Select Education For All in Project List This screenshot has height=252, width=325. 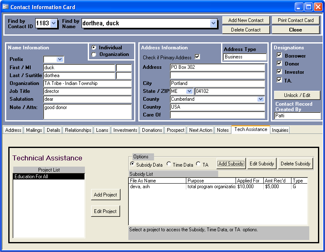point(49,177)
